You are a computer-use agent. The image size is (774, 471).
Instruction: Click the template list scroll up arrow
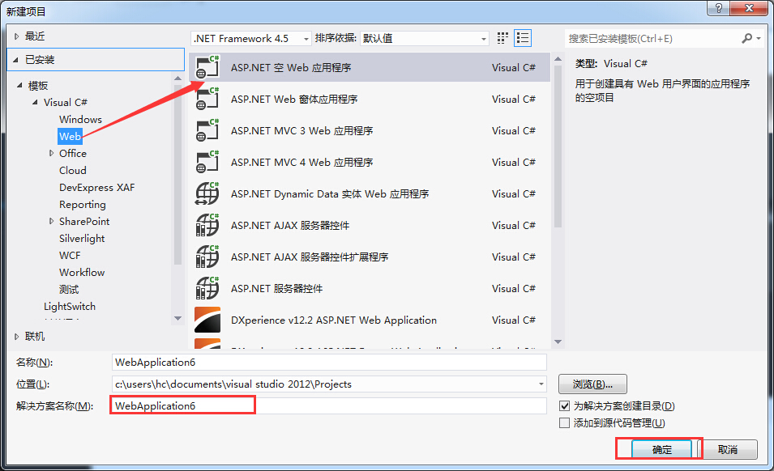point(558,59)
